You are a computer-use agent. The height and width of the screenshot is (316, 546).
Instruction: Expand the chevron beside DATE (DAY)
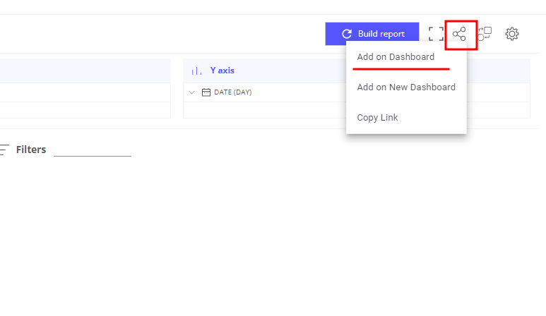coord(191,92)
